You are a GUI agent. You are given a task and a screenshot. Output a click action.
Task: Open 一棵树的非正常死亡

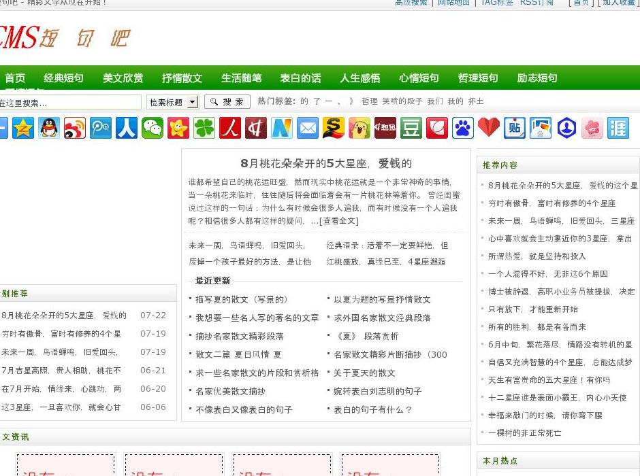524,432
